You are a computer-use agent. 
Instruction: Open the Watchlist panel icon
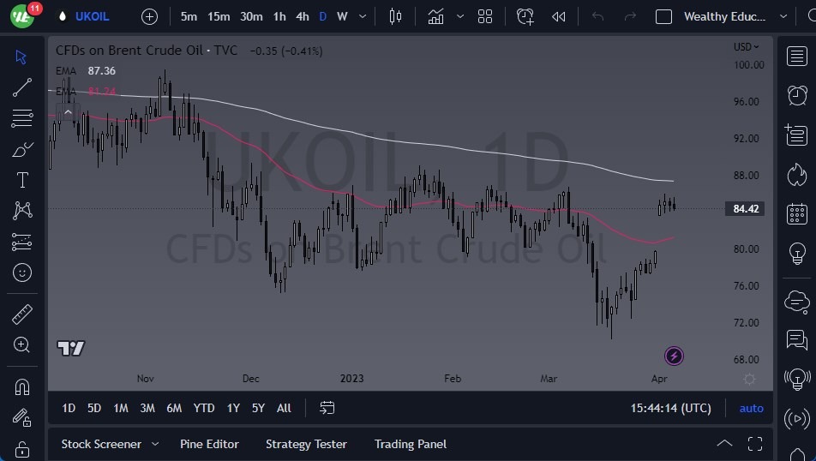click(796, 56)
